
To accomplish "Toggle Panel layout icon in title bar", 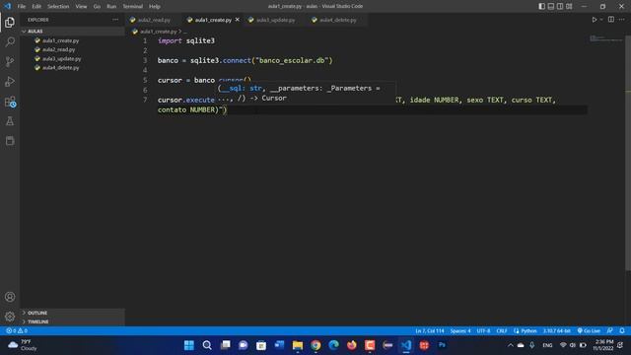I will [551, 6].
